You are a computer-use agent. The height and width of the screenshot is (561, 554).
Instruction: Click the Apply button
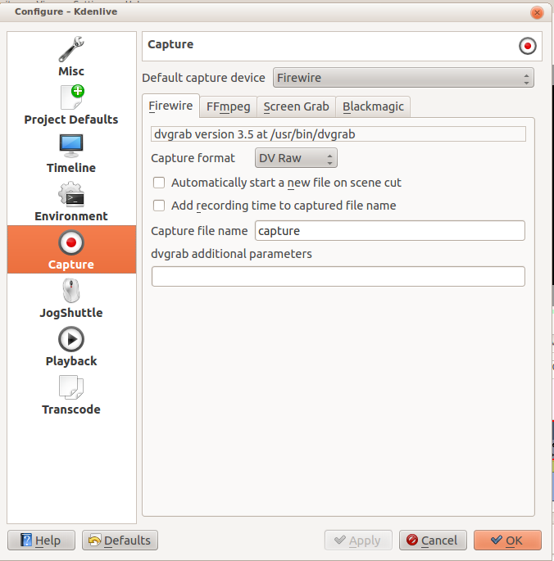tap(358, 540)
